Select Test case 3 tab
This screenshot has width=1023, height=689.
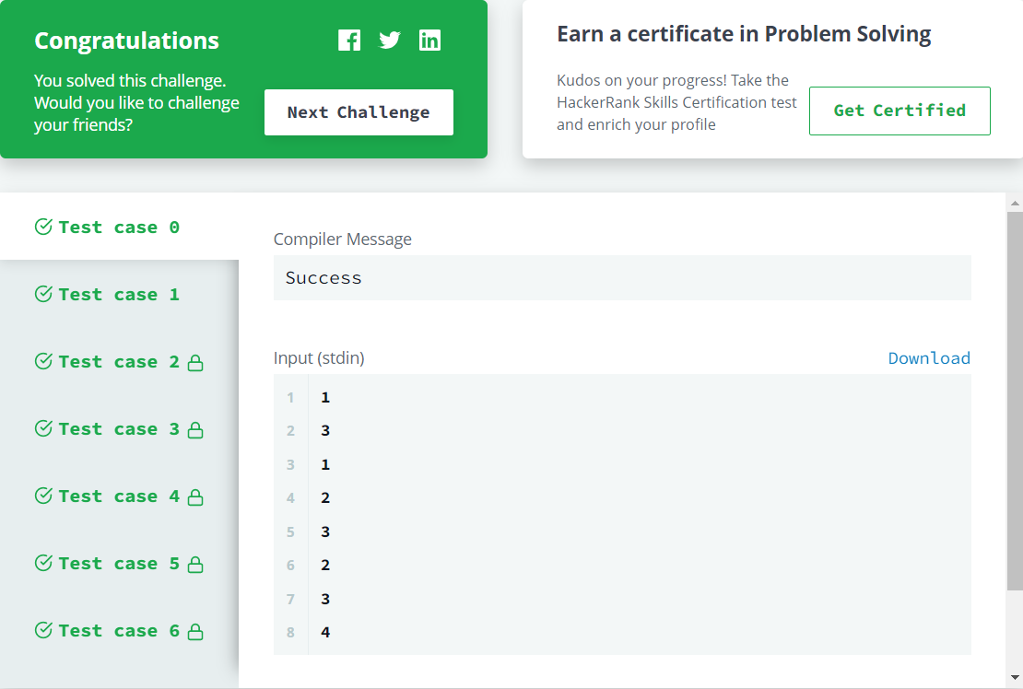tap(120, 429)
